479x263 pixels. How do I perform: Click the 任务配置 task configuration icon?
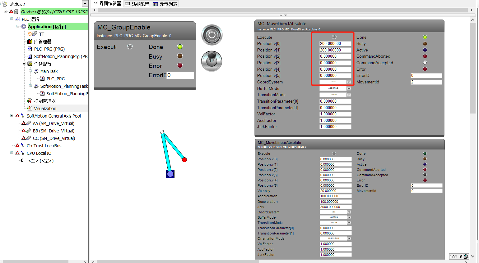pos(30,64)
